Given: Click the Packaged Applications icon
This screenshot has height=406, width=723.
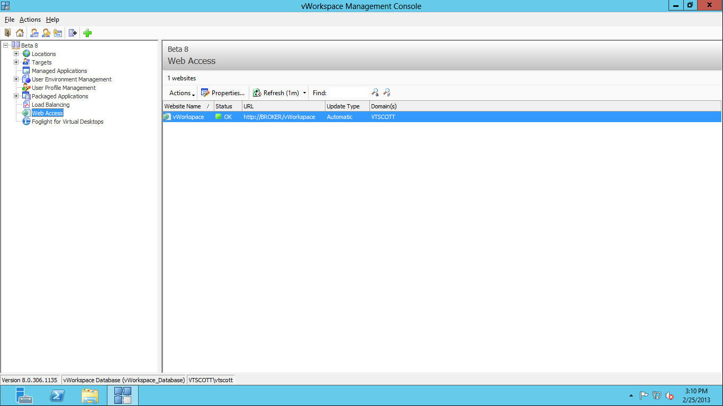Looking at the screenshot, I should pyautogui.click(x=26, y=96).
